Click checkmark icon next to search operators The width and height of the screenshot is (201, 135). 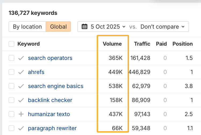click(21, 58)
